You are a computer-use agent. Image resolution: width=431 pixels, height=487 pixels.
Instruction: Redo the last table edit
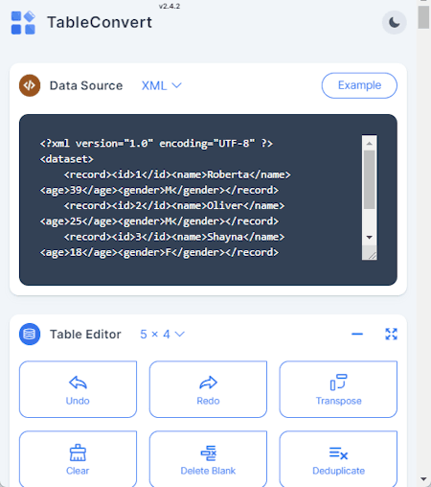pos(208,389)
